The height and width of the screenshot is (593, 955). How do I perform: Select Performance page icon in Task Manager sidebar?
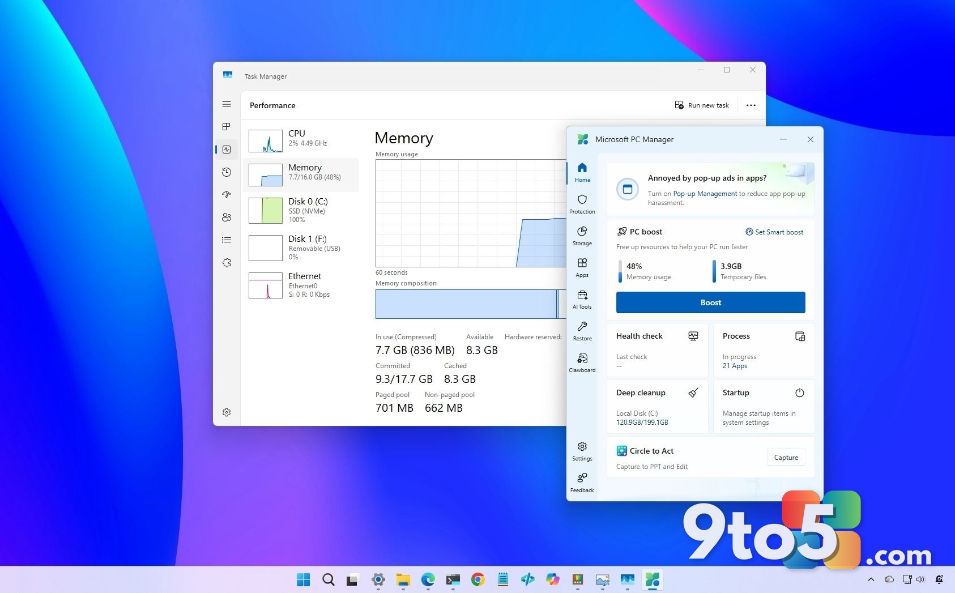227,150
